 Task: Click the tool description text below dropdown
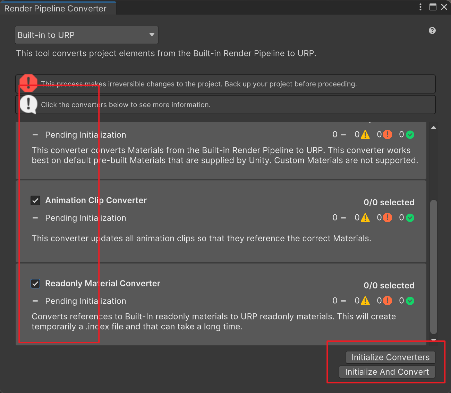[166, 53]
